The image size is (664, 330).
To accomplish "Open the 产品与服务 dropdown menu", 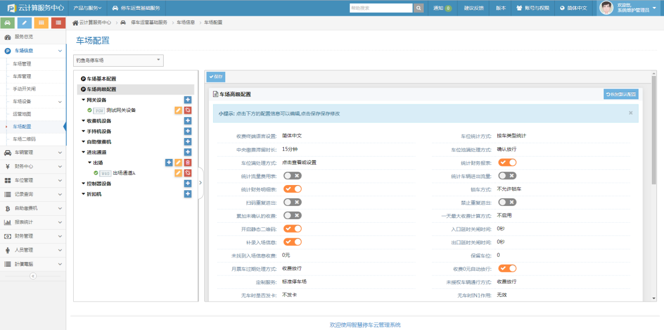I will (x=87, y=8).
